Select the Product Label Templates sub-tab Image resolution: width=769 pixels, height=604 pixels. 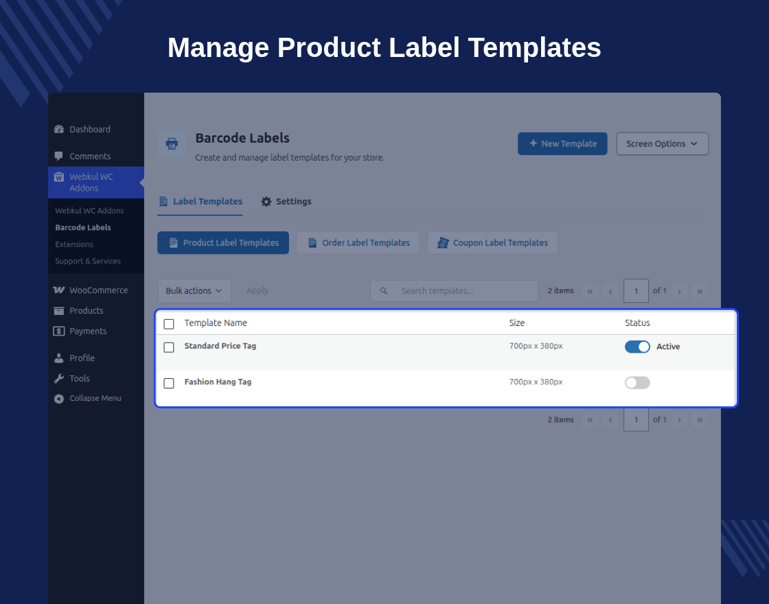point(223,243)
